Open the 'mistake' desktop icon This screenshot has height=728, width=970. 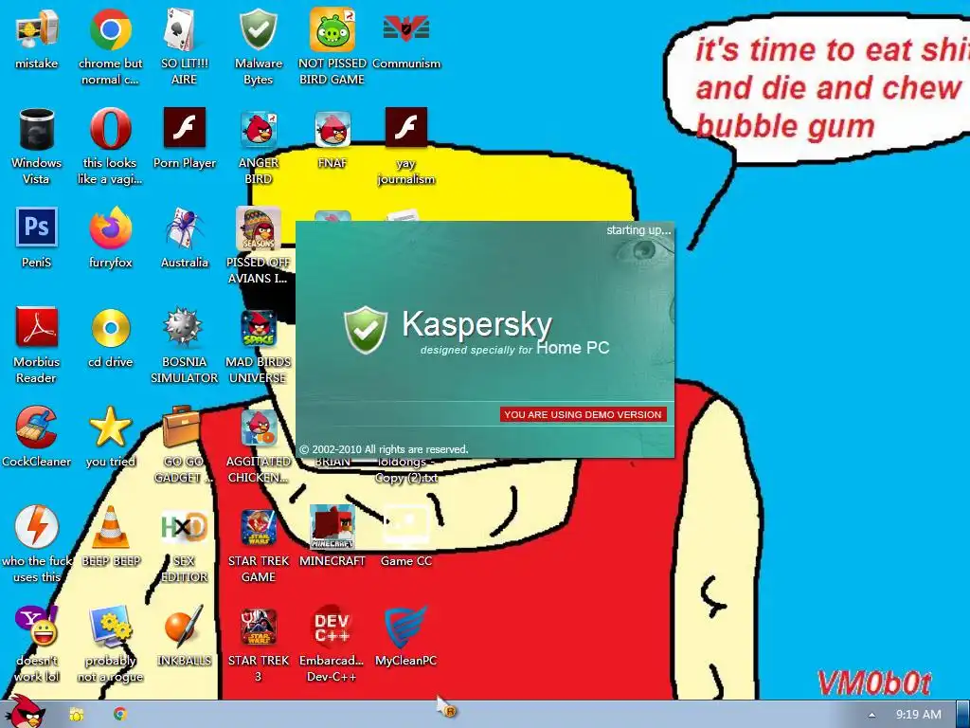(x=37, y=29)
